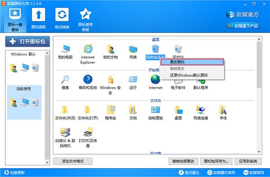Click 添加文件格式 button

pyautogui.click(x=72, y=161)
